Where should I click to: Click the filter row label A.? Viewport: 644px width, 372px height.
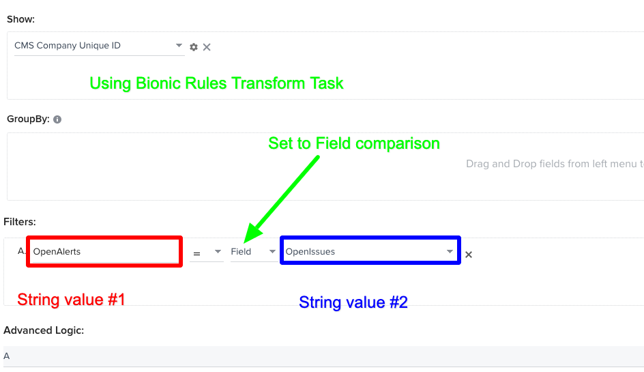tap(21, 251)
